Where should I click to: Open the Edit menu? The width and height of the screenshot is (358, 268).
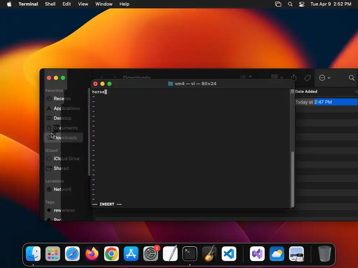[x=67, y=4]
